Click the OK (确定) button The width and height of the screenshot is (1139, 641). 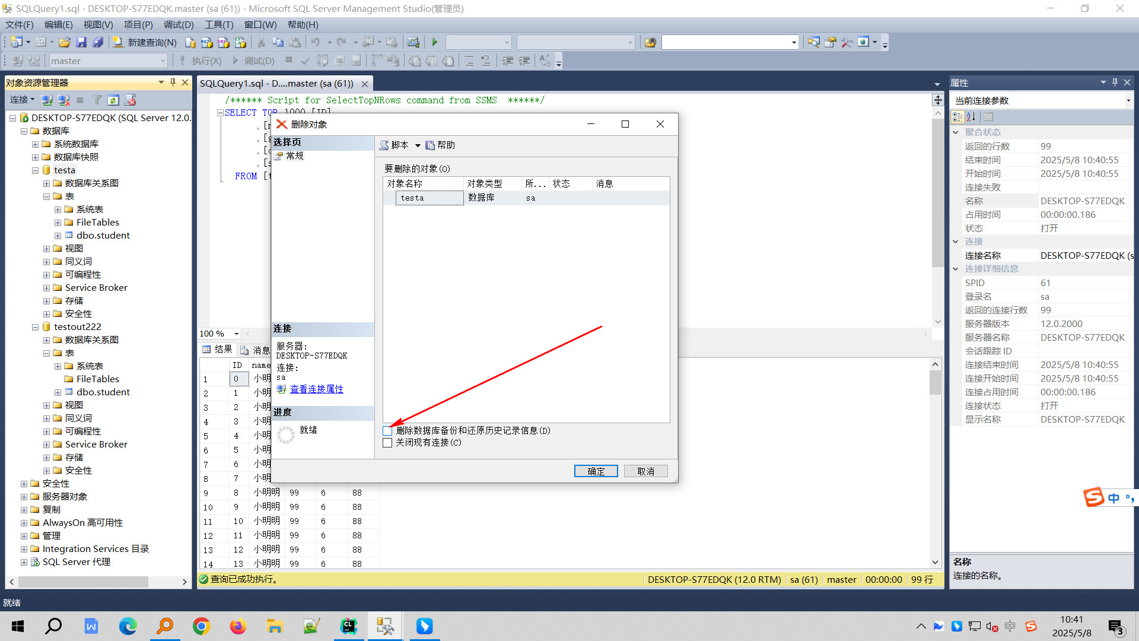point(596,471)
